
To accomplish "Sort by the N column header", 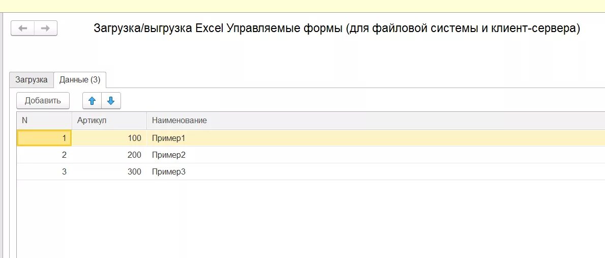I will click(44, 121).
